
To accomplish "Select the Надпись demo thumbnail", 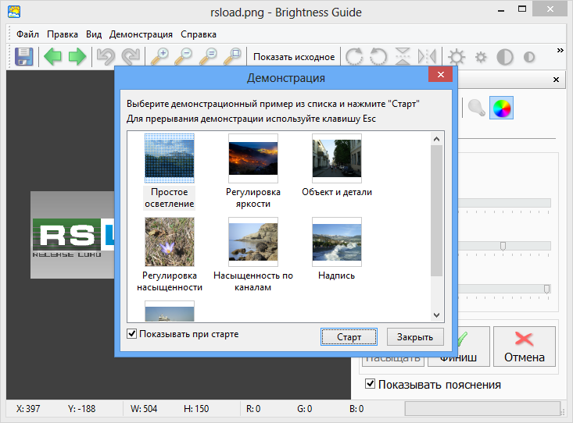I will pos(337,242).
